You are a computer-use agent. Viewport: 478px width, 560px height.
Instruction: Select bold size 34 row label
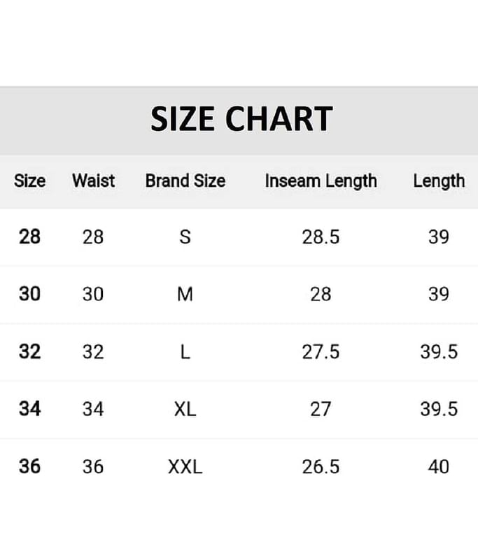(29, 409)
